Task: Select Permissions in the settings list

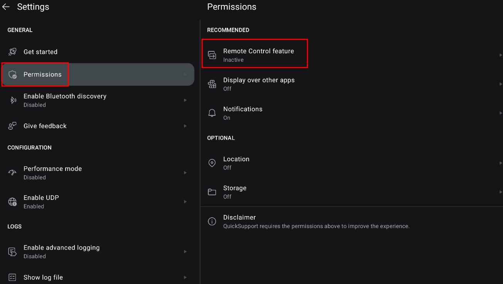Action: pyautogui.click(x=42, y=74)
